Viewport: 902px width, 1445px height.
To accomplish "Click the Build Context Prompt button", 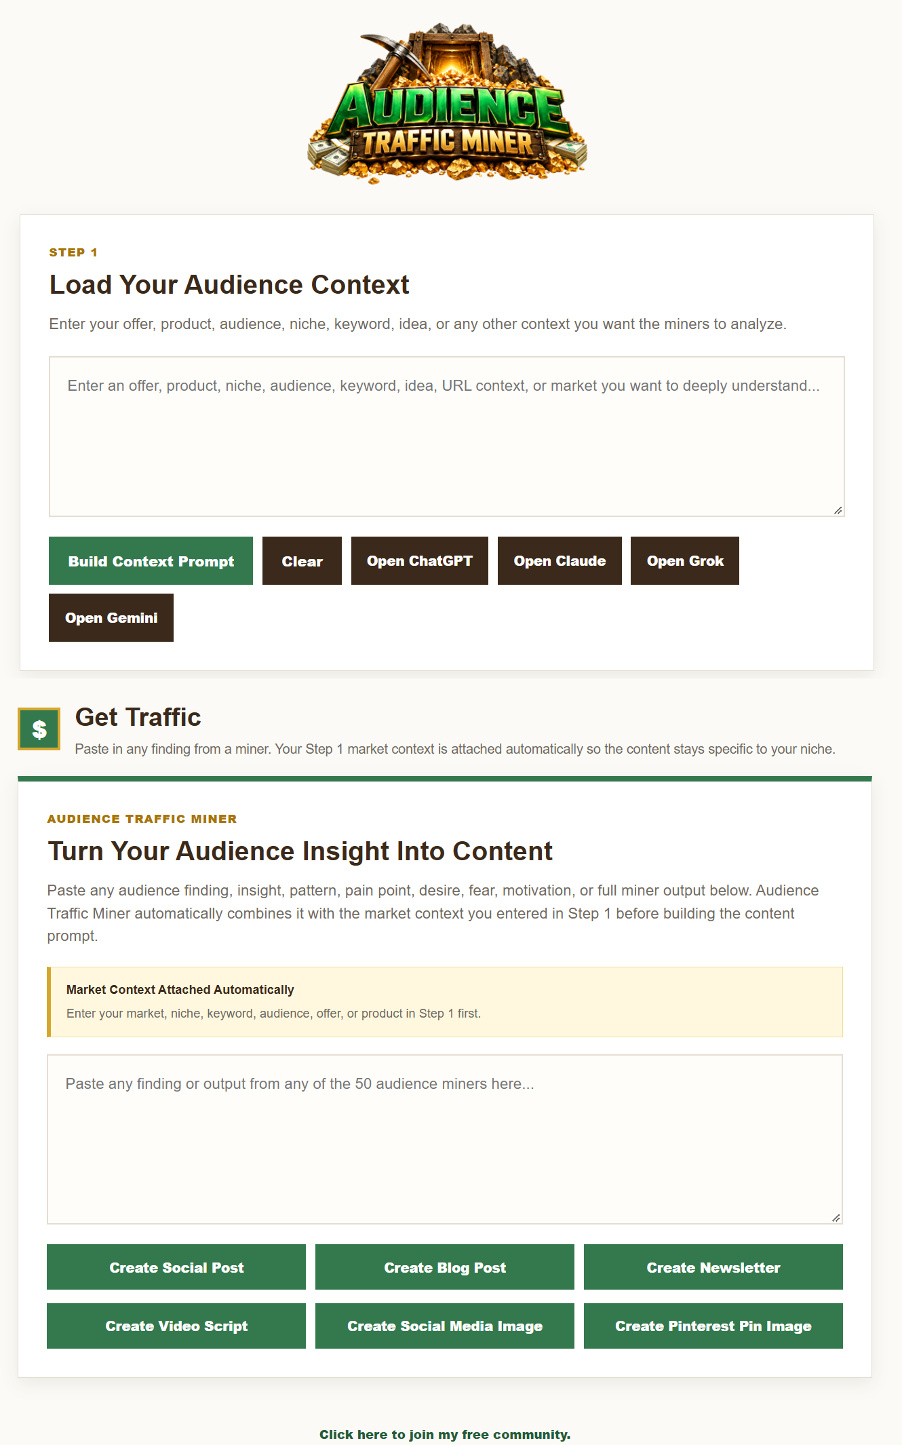I will click(x=151, y=561).
